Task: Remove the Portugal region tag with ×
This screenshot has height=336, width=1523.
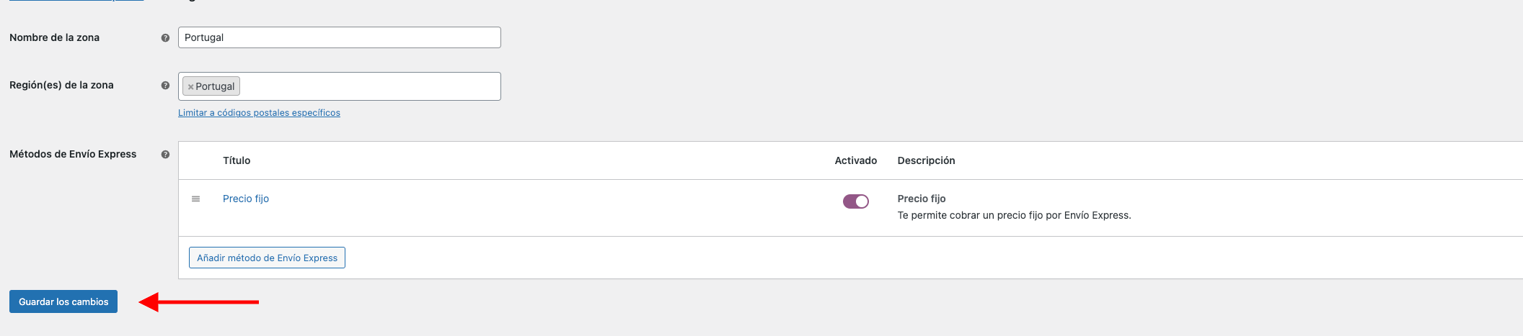Action: (190, 87)
